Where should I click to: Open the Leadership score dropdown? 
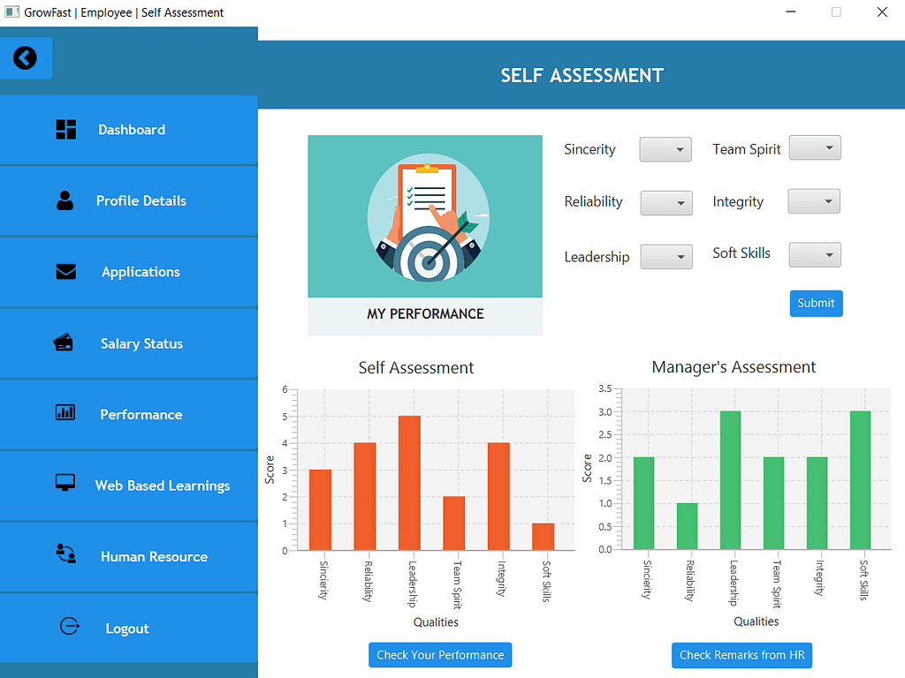tap(665, 257)
